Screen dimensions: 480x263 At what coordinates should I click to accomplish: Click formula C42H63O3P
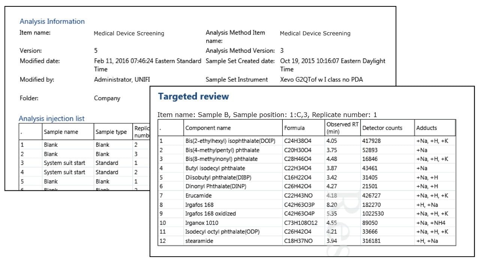(299, 205)
